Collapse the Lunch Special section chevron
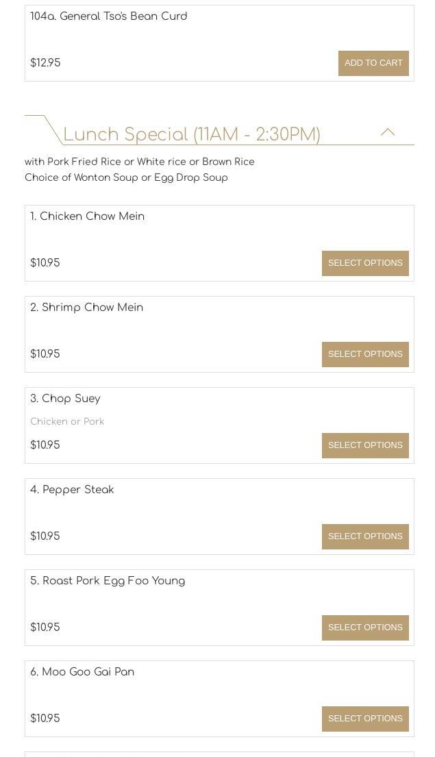The width and height of the screenshot is (435, 757). point(388,132)
